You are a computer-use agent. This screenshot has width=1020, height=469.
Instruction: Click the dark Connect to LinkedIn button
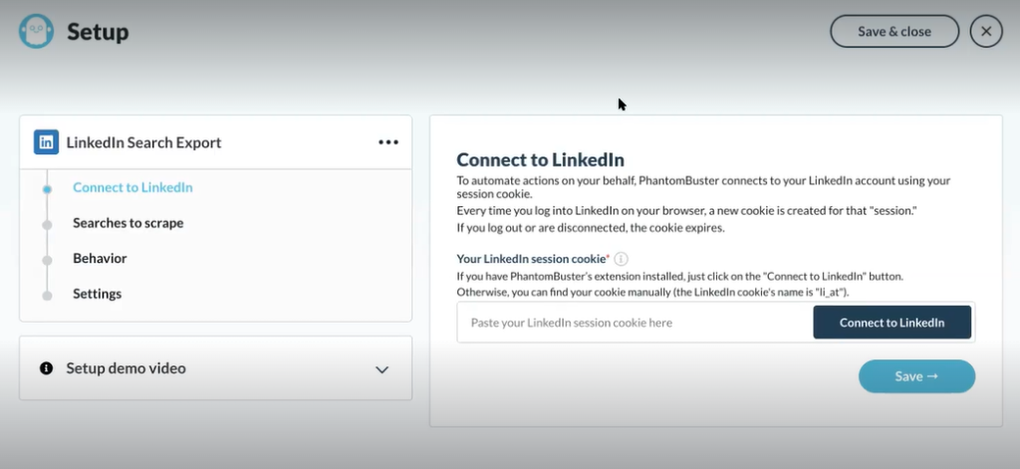892,323
